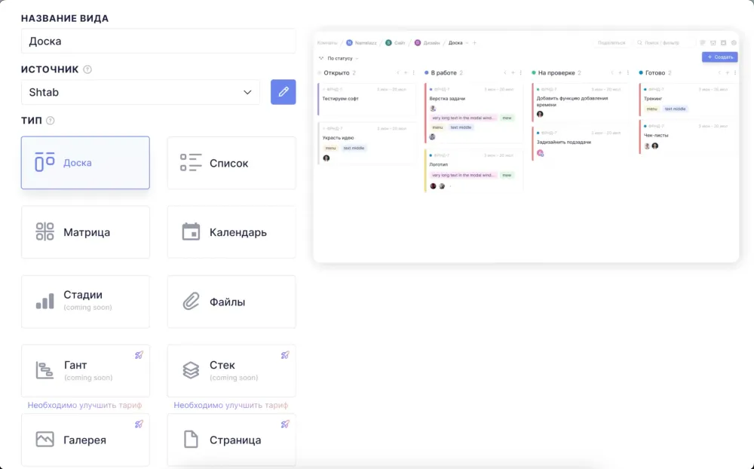Open the Сайт breadcrumb in the preview
The image size is (754, 469).
coord(395,43)
